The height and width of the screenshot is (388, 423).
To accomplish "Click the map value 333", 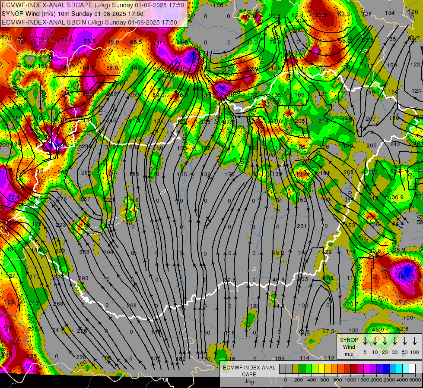I will (x=84, y=252).
